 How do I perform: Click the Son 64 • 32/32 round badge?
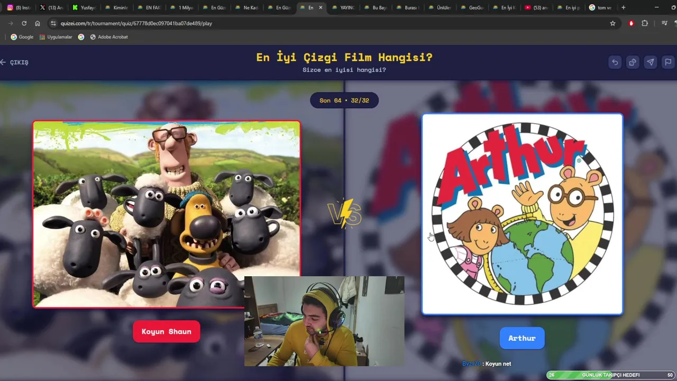[x=344, y=101]
